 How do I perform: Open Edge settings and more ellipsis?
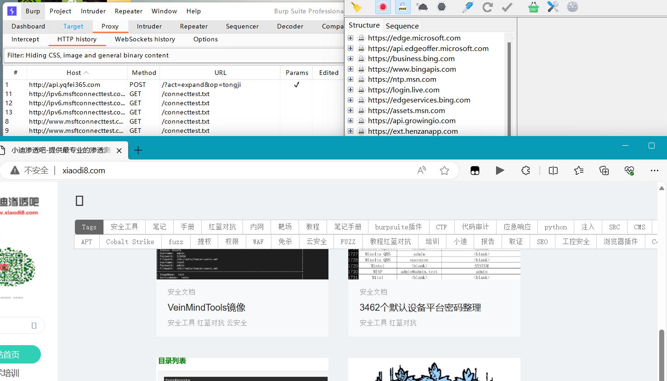(655, 171)
